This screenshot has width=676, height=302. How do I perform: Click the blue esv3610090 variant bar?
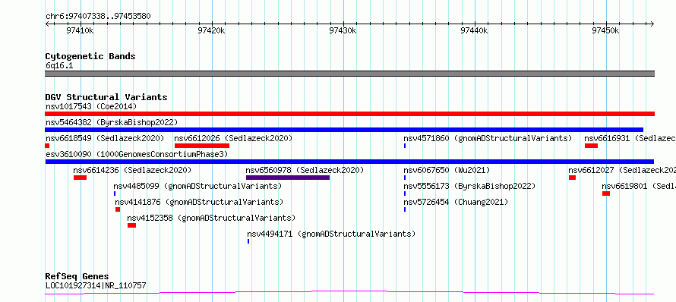pos(349,162)
